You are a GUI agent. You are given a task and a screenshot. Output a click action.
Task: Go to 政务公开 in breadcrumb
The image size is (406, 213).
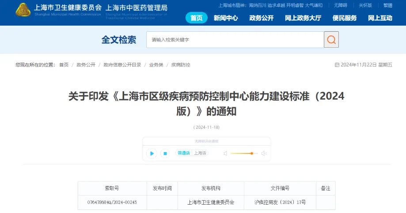click(x=86, y=65)
